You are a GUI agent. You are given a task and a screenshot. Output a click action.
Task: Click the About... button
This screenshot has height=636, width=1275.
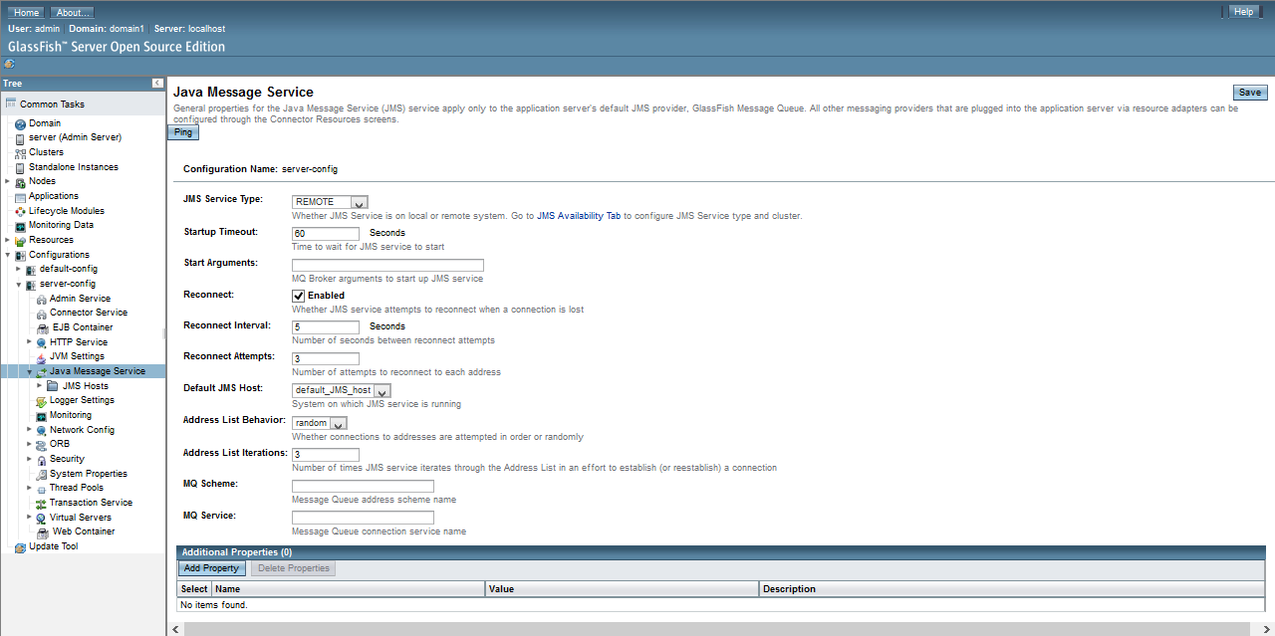[x=73, y=13]
